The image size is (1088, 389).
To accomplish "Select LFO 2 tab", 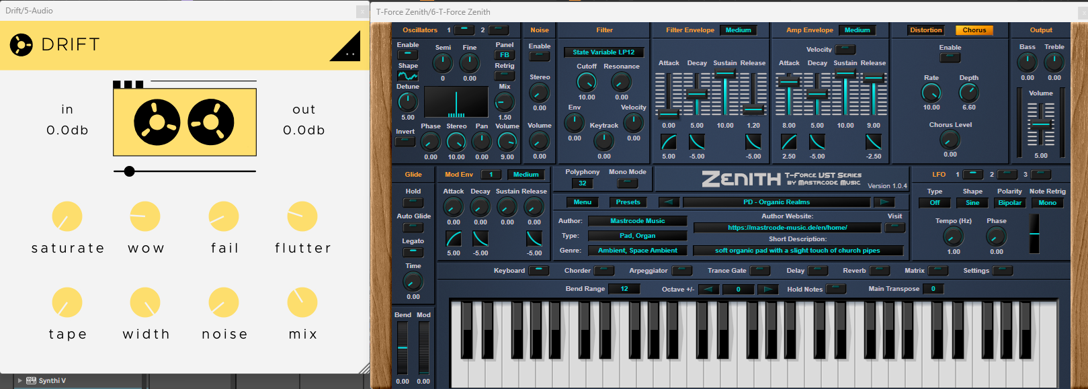I will 1007,175.
